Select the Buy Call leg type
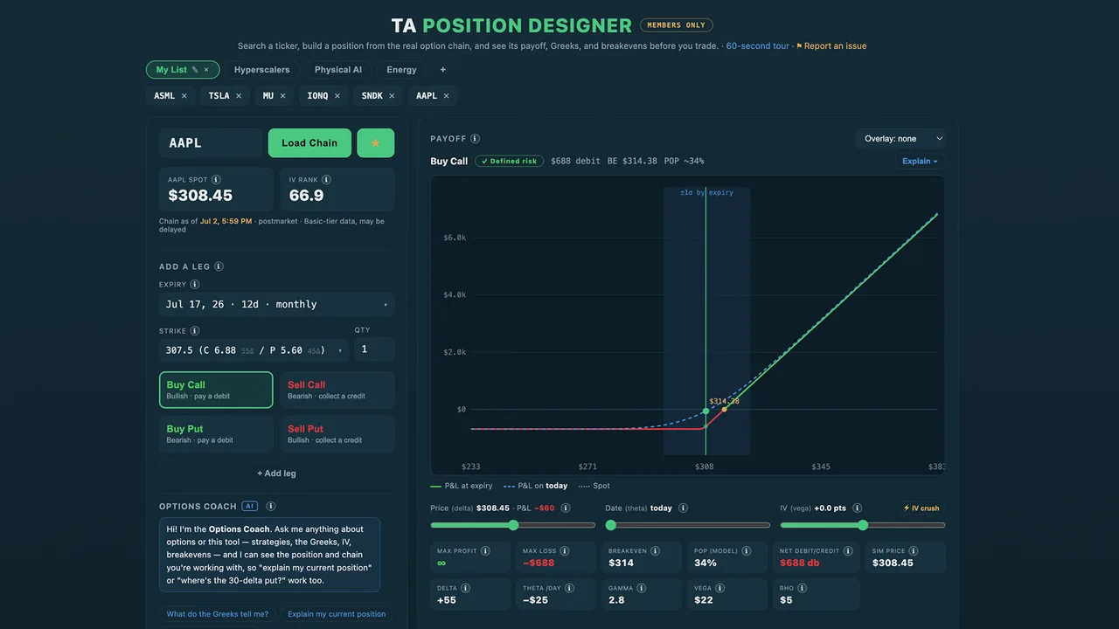The image size is (1119, 629). [x=216, y=390]
